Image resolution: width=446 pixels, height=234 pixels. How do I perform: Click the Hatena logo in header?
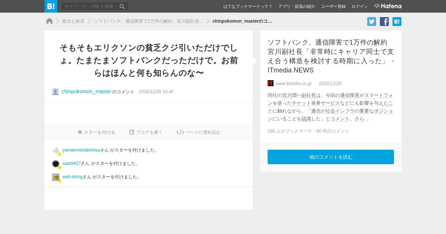pyautogui.click(x=388, y=6)
